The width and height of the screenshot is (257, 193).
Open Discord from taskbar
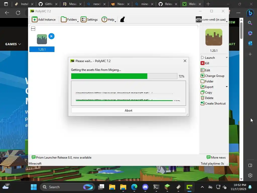[x=145, y=187]
